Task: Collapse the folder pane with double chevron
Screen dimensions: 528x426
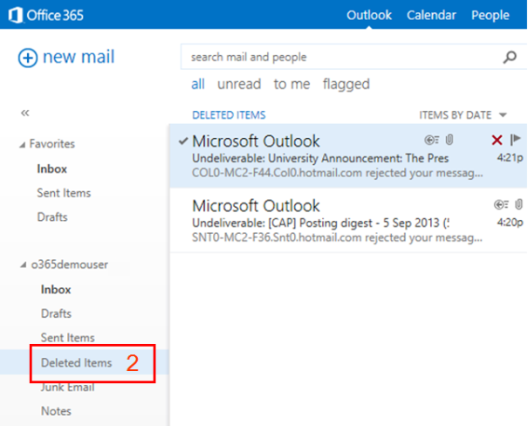Action: (x=24, y=113)
